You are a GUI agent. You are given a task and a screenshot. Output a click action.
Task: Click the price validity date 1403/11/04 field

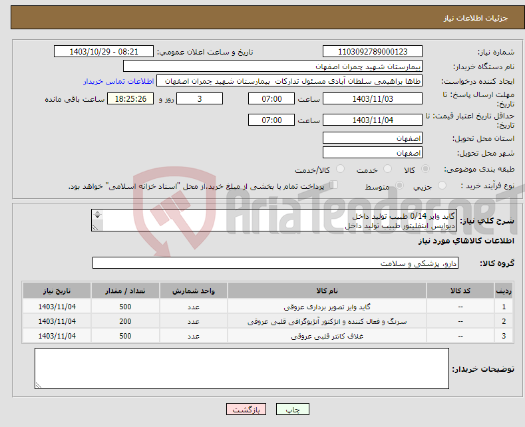(x=373, y=120)
